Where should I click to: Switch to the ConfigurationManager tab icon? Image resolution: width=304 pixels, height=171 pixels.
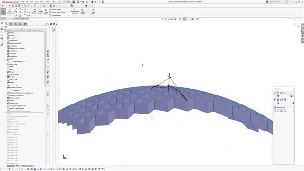tap(16, 24)
